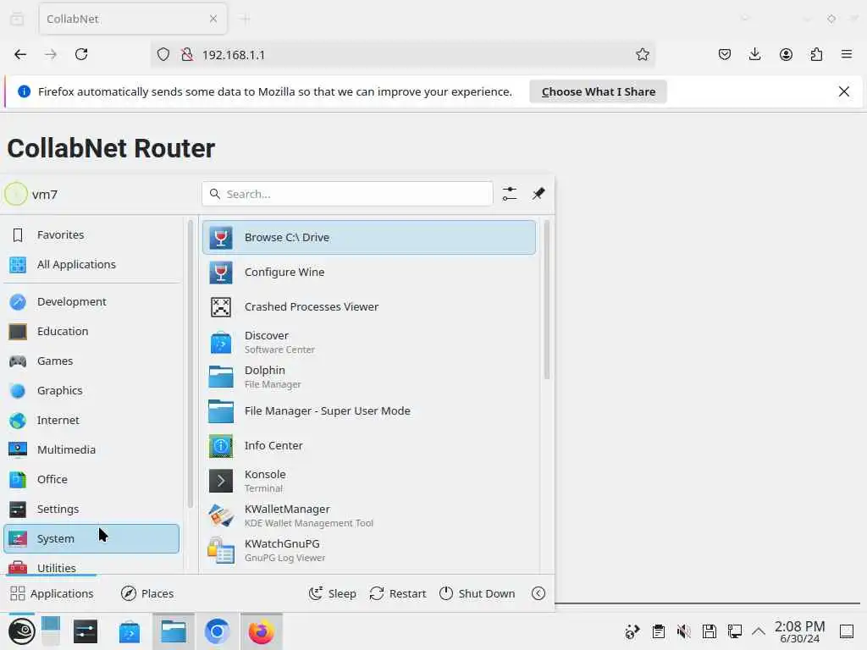Open Firefox extensions menu

click(816, 54)
